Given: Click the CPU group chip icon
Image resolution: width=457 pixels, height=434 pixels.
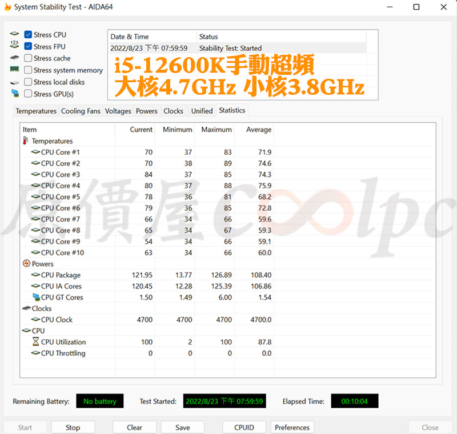Looking at the screenshot, I should pos(26,331).
